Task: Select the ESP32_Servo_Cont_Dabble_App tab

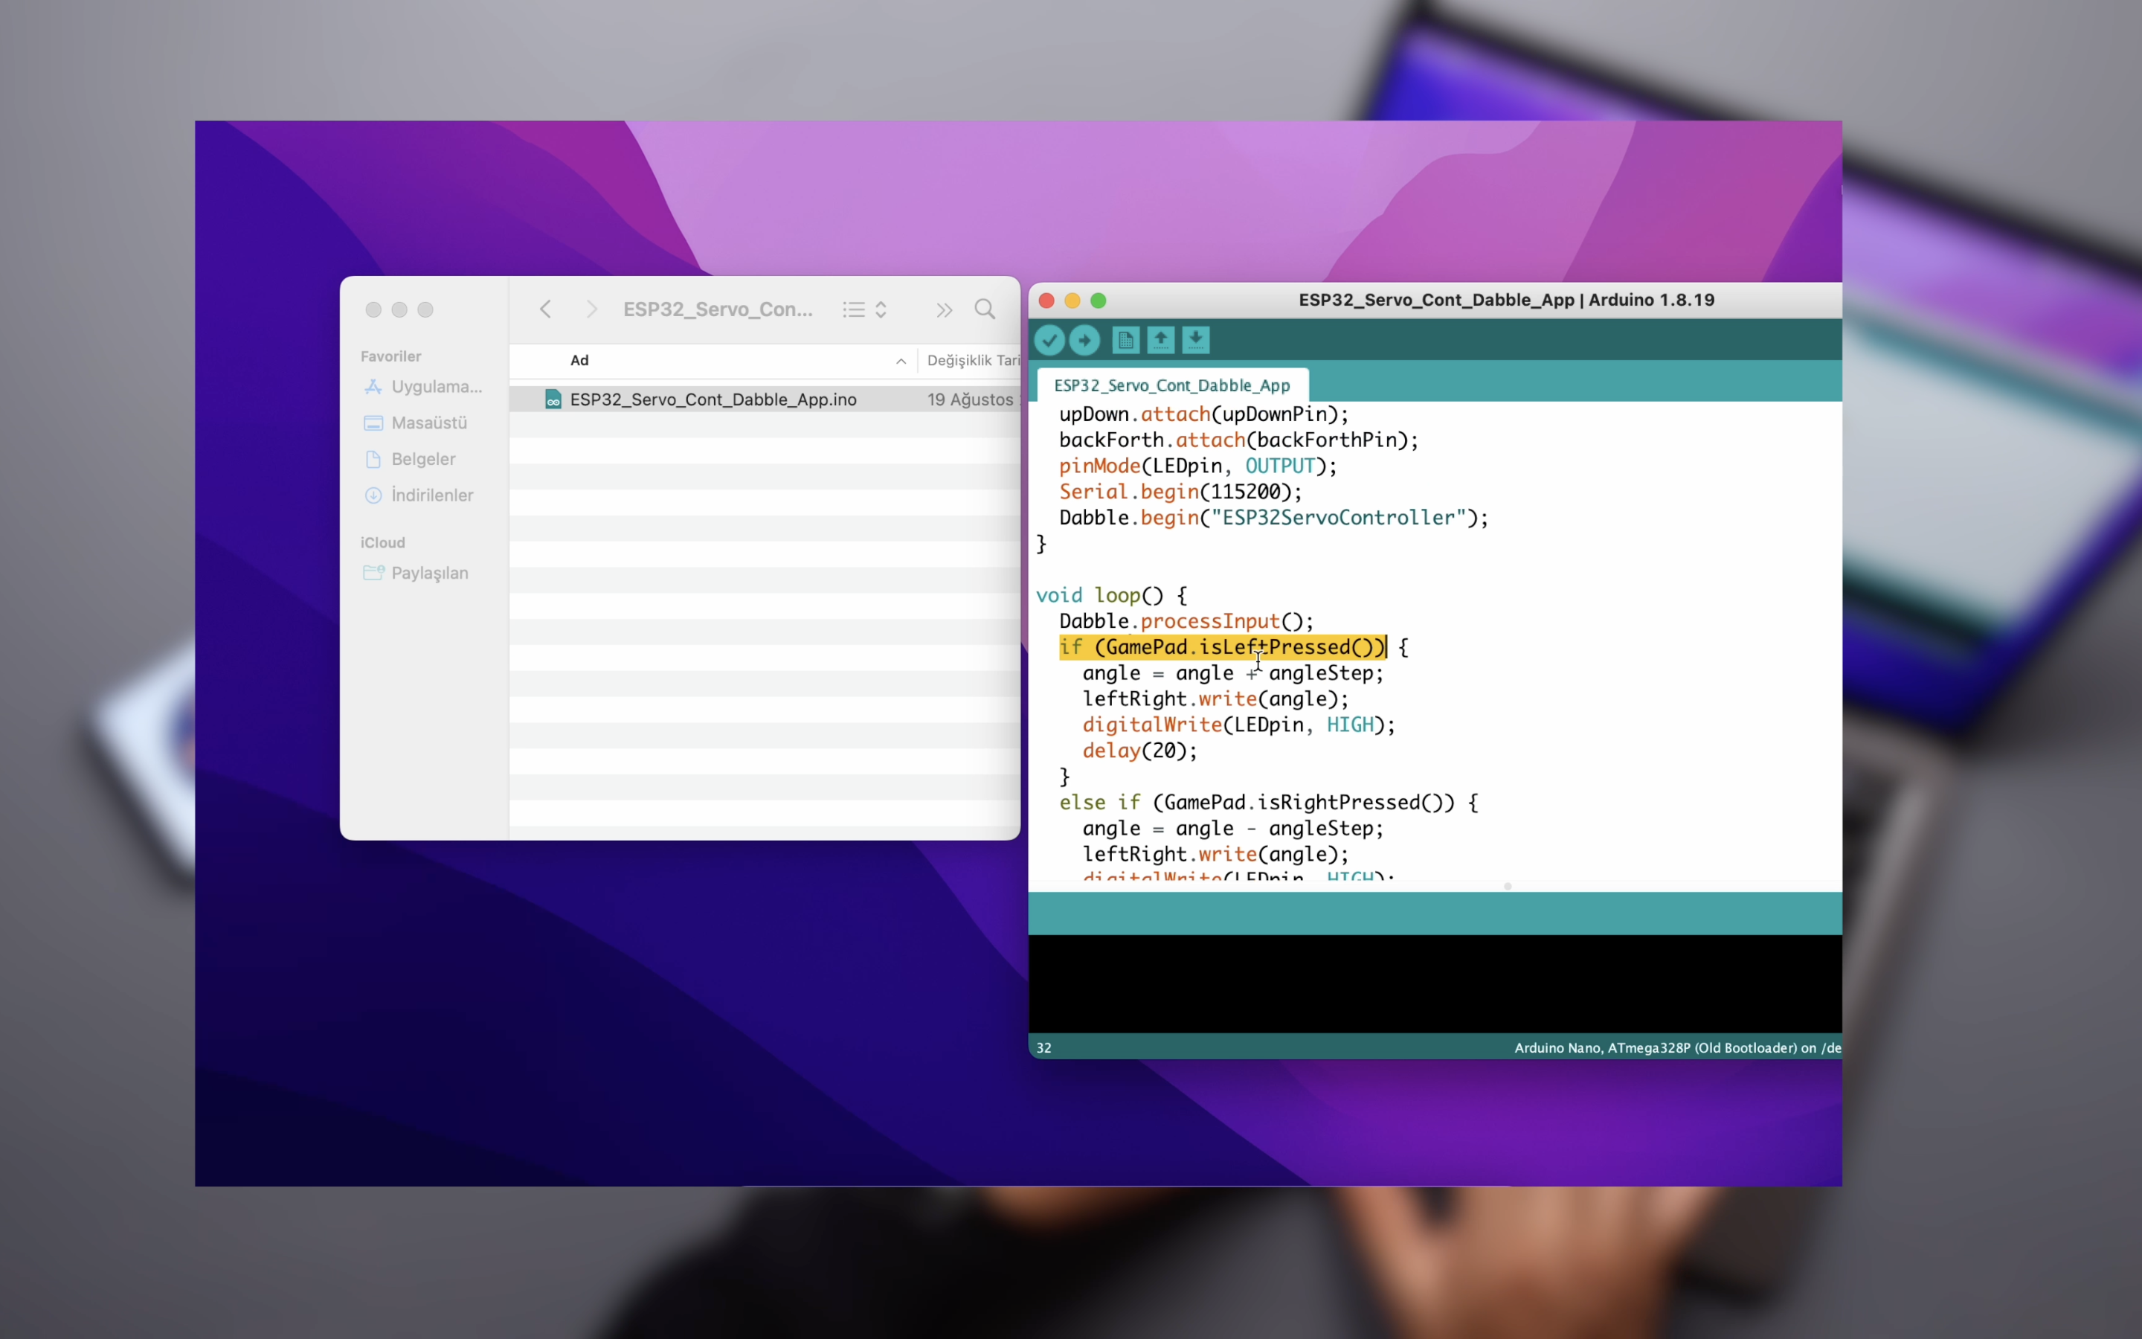Action: (x=1172, y=385)
